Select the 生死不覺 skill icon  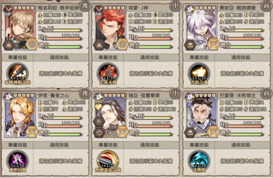[108, 73]
